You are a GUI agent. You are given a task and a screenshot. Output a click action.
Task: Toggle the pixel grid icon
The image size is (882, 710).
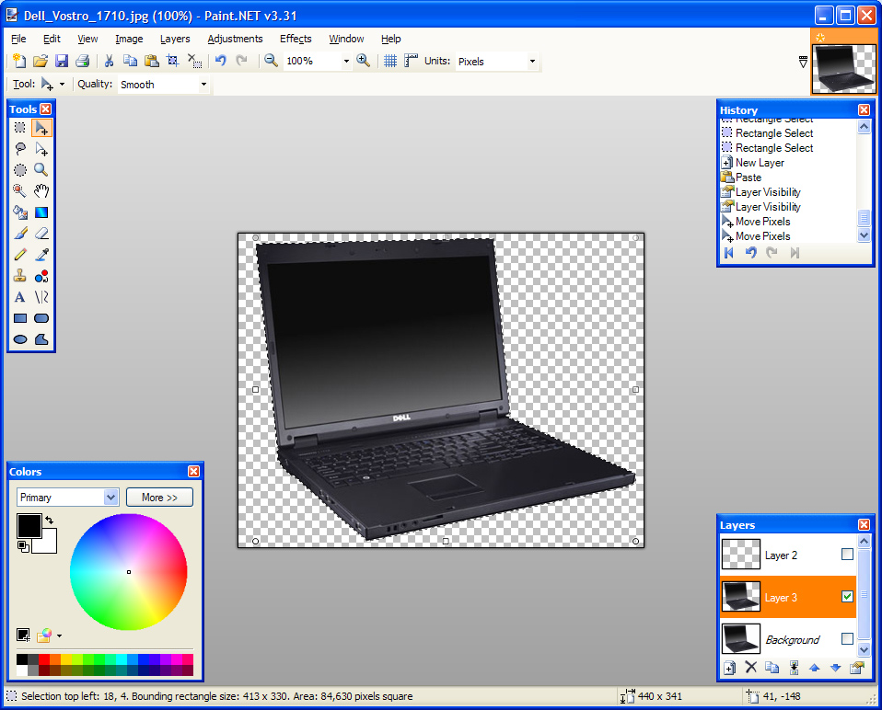[x=390, y=61]
